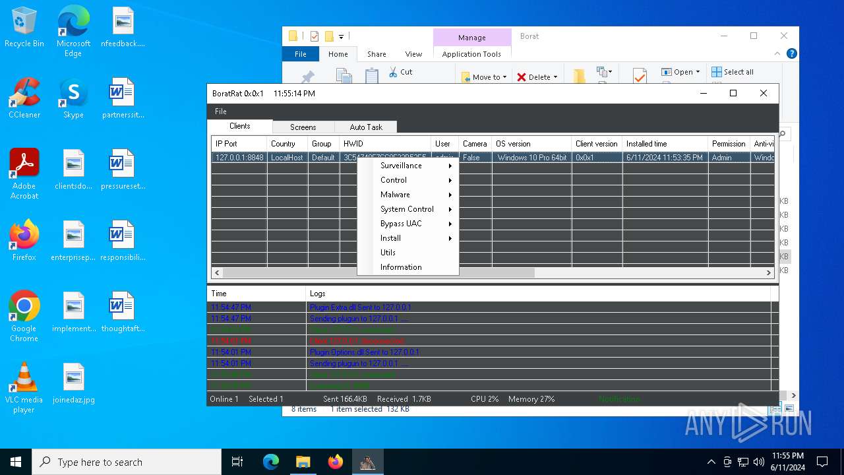The image size is (844, 475).
Task: Open the notification center on the taskbar
Action: pos(822,462)
